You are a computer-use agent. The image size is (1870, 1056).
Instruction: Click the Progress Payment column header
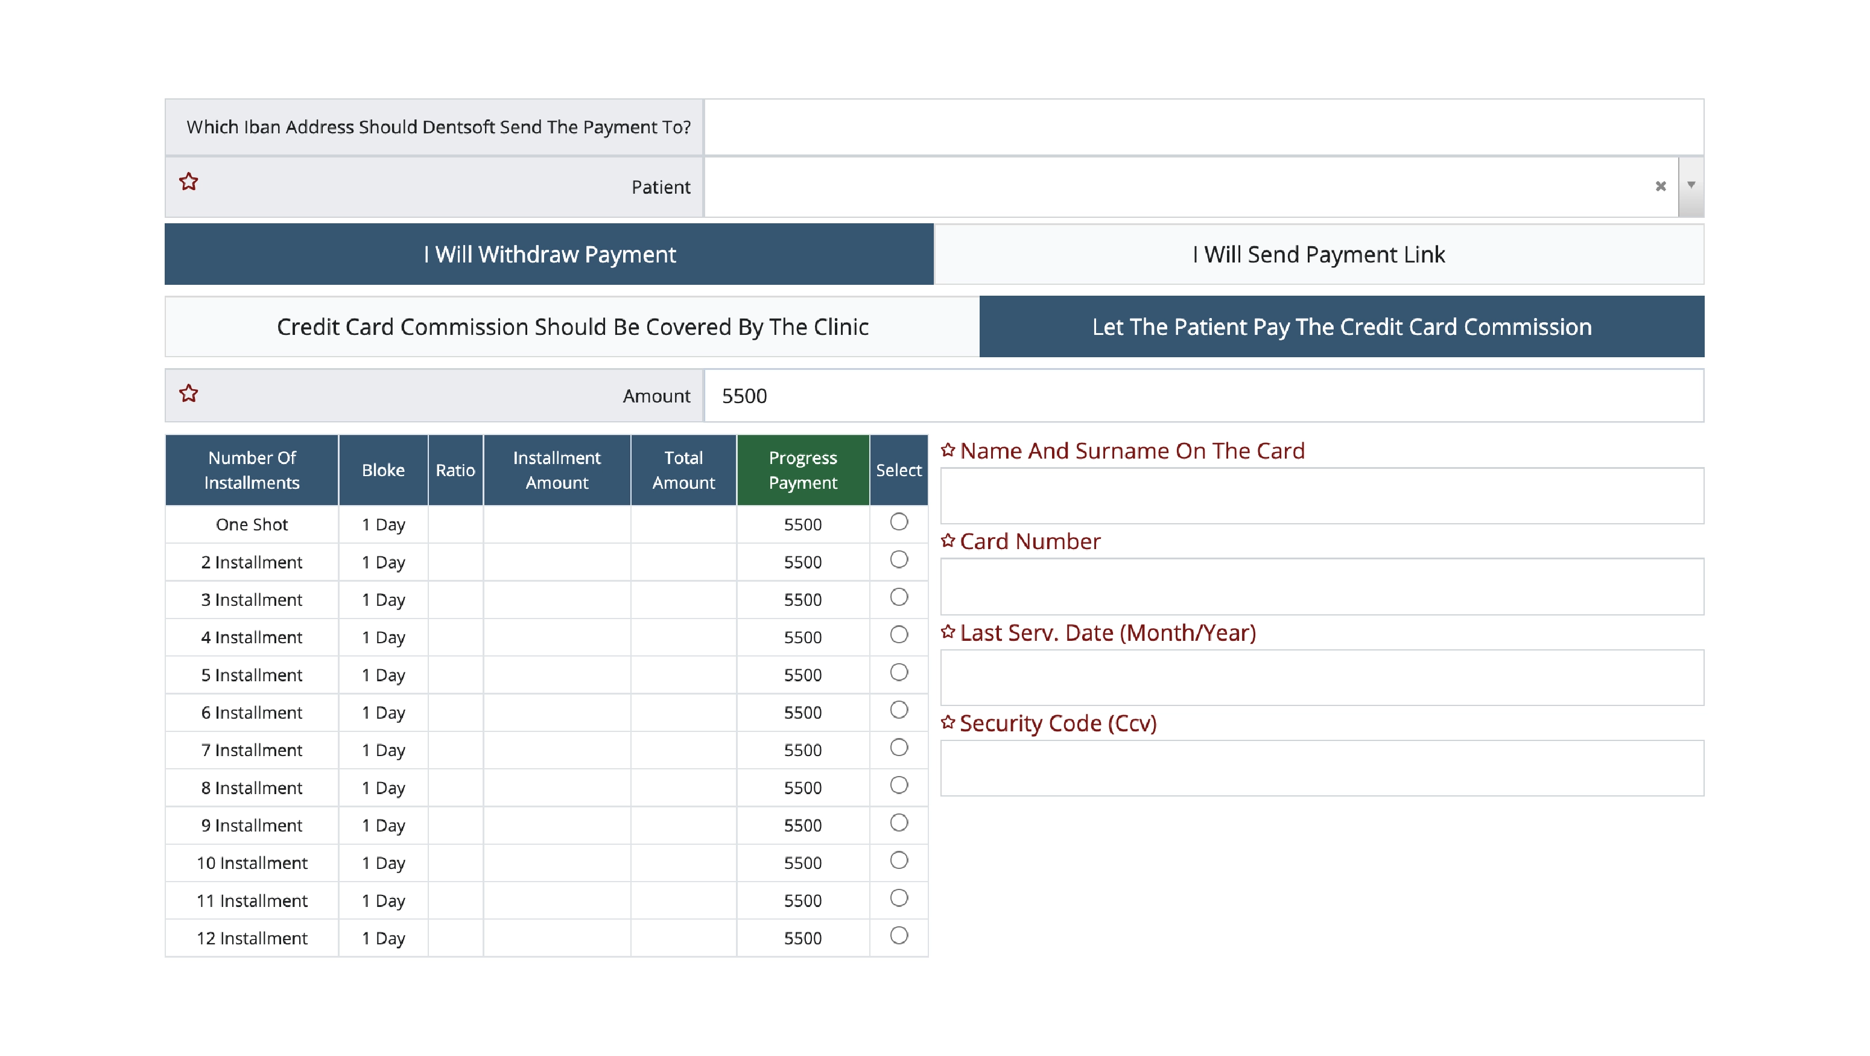coord(802,470)
